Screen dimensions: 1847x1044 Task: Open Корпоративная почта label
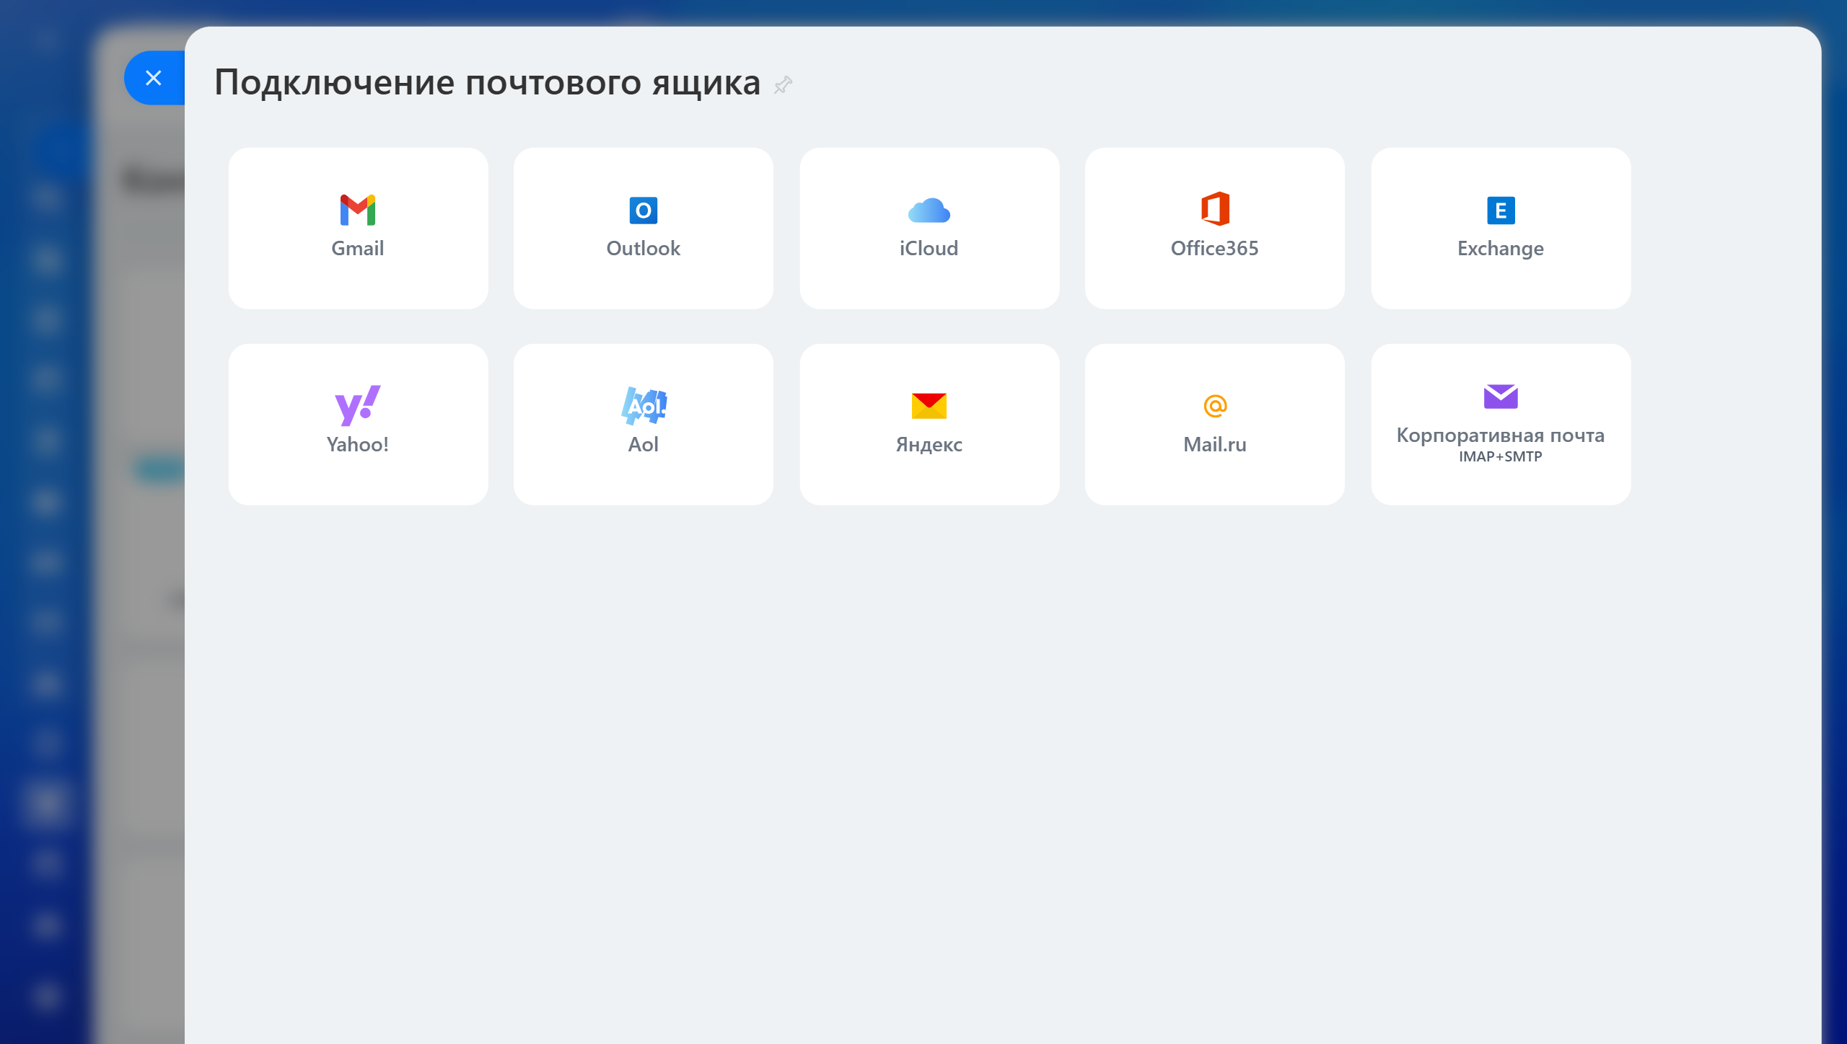click(x=1501, y=435)
